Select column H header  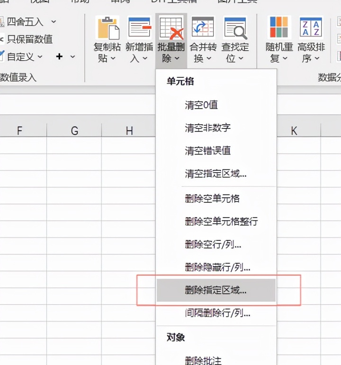(129, 130)
